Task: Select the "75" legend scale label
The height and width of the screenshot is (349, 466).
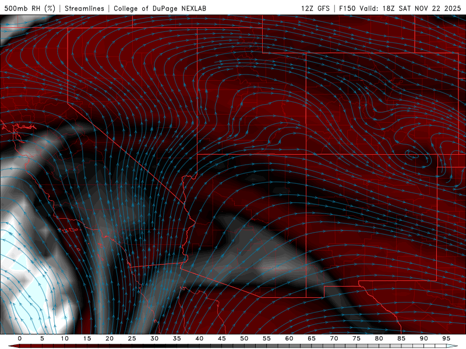Action: pos(356,339)
